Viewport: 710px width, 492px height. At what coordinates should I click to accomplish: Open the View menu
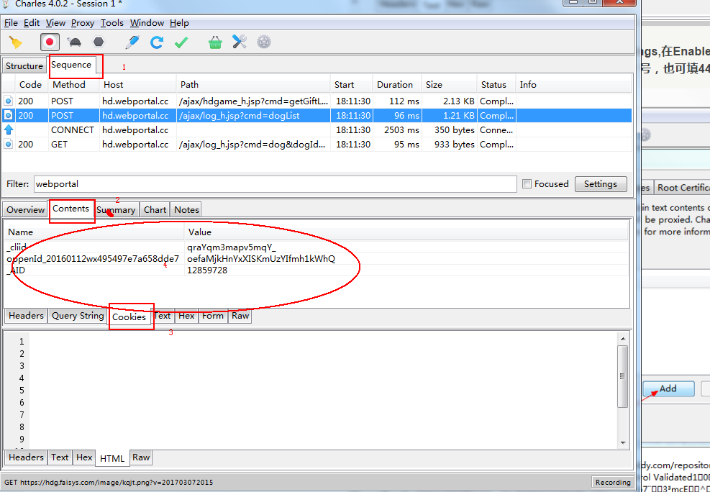coord(55,23)
